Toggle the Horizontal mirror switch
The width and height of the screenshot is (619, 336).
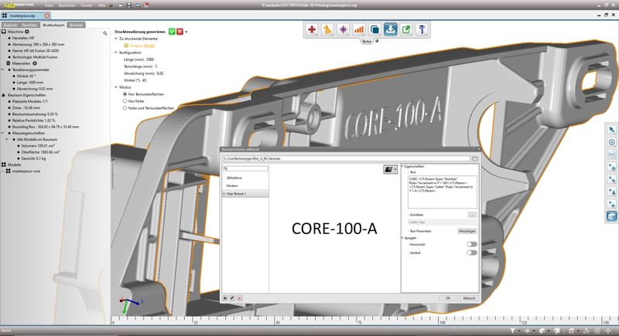coord(471,243)
